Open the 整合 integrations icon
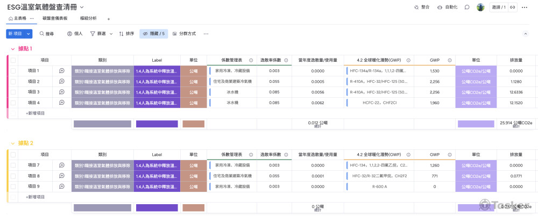The height and width of the screenshot is (216, 538). [x=417, y=8]
